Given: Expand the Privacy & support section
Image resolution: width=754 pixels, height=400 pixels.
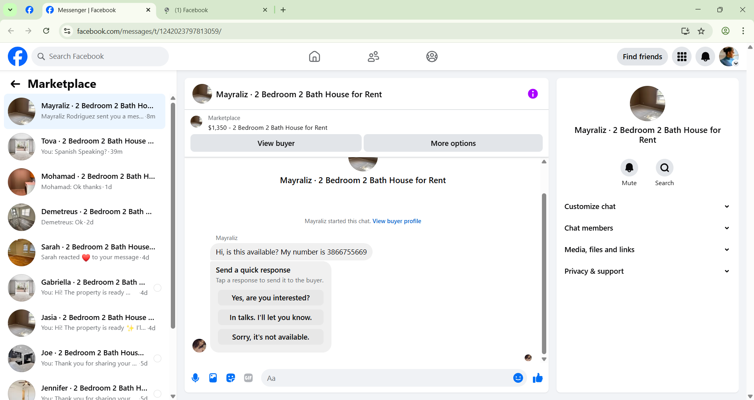Looking at the screenshot, I should (647, 271).
